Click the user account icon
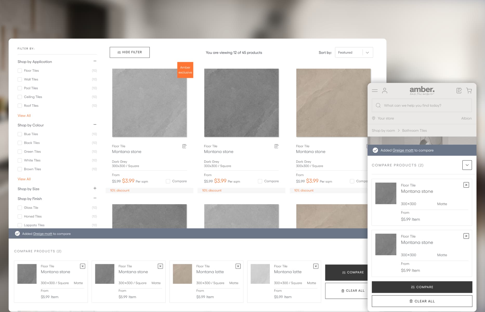485x312 pixels. 385,91
